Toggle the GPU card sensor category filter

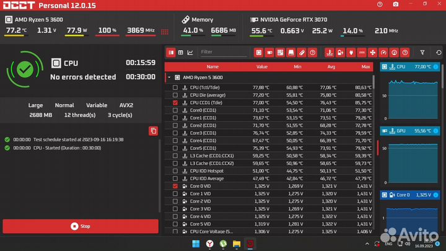269,52
